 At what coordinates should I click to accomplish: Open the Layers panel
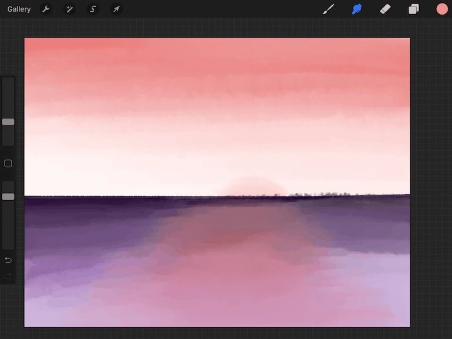414,9
